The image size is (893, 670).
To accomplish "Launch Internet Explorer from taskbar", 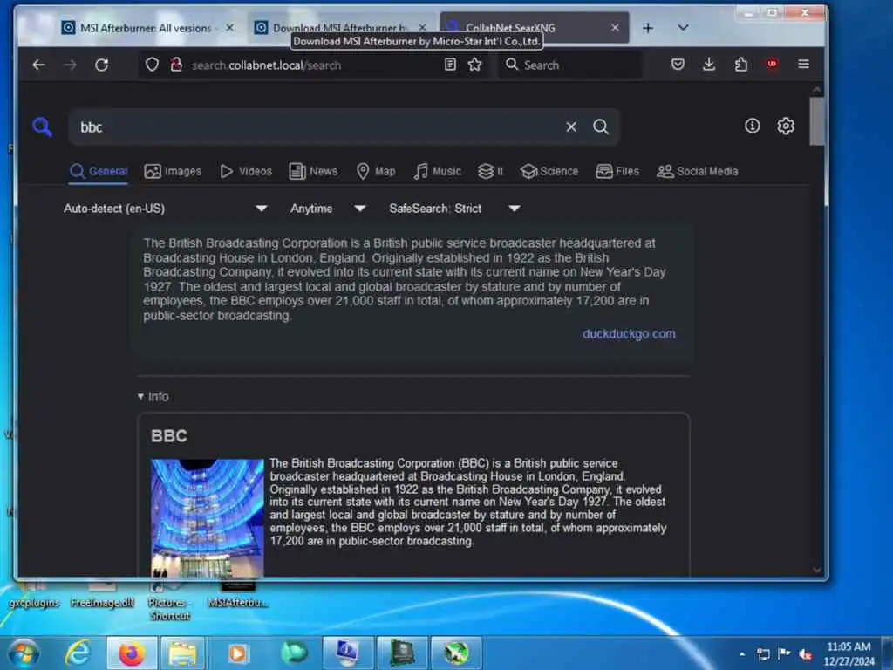I will coord(78,653).
